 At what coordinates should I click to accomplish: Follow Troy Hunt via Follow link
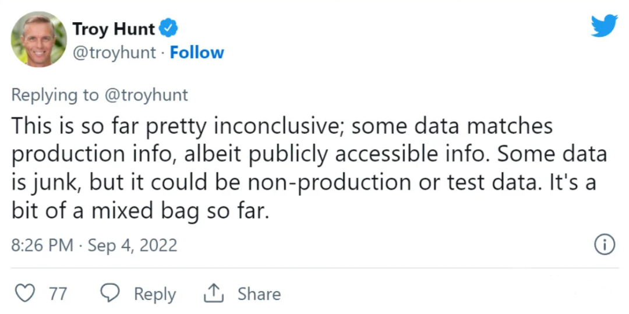click(197, 52)
